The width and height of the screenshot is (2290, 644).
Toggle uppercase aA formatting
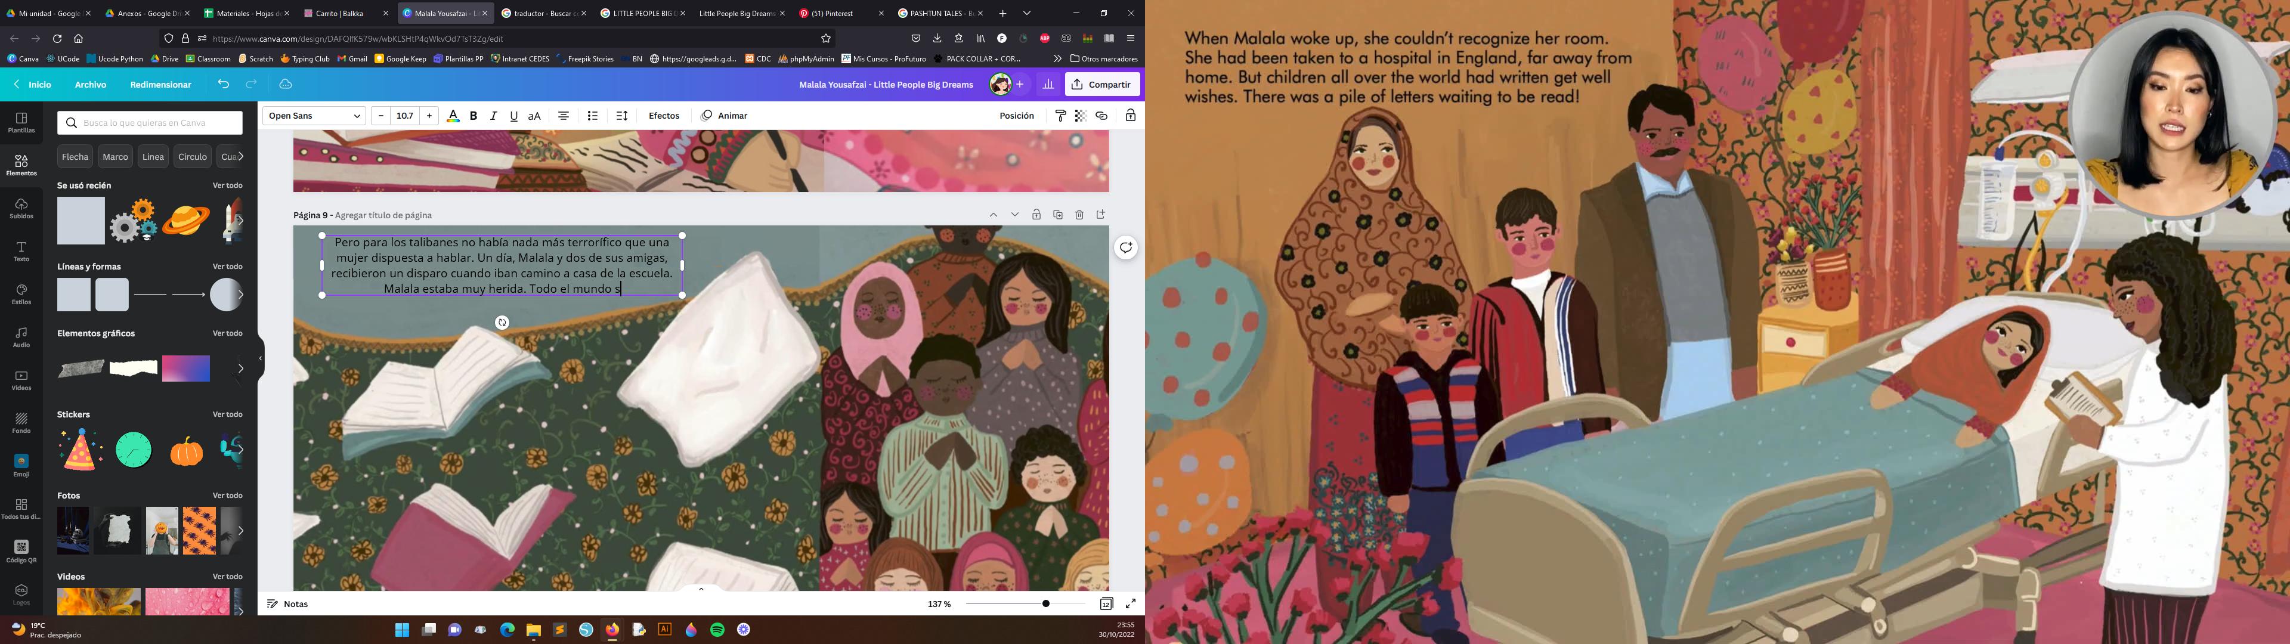(x=534, y=116)
